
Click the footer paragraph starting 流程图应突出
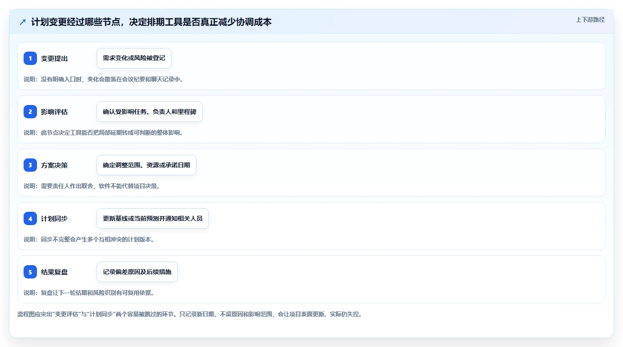tap(190, 314)
